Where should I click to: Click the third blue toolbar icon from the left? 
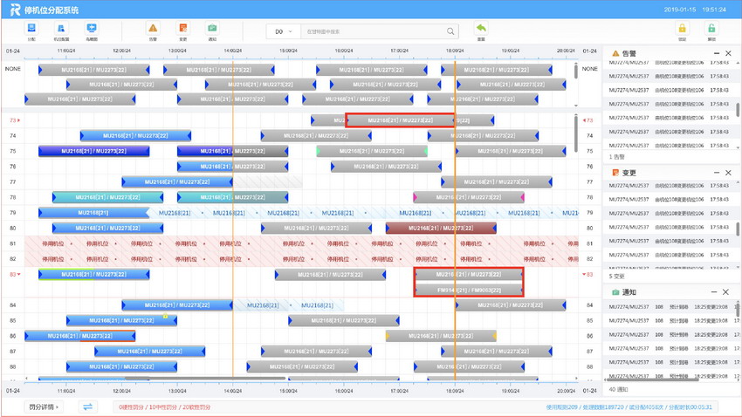(x=92, y=31)
